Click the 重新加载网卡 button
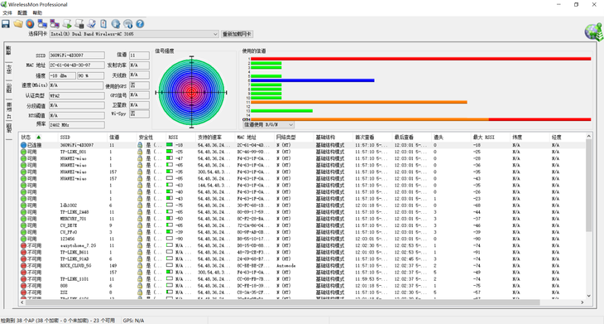This screenshot has width=604, height=324. [237, 34]
